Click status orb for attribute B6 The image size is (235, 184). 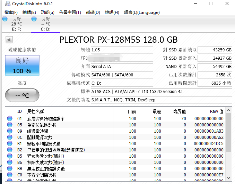coord(10,162)
